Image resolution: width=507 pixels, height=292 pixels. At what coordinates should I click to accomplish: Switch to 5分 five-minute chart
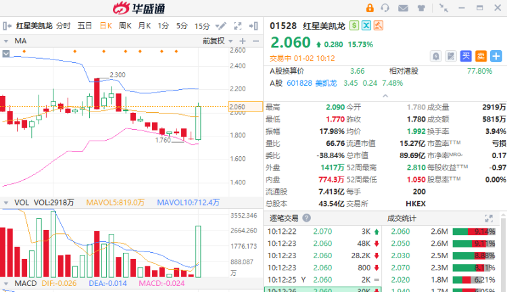click(x=182, y=26)
